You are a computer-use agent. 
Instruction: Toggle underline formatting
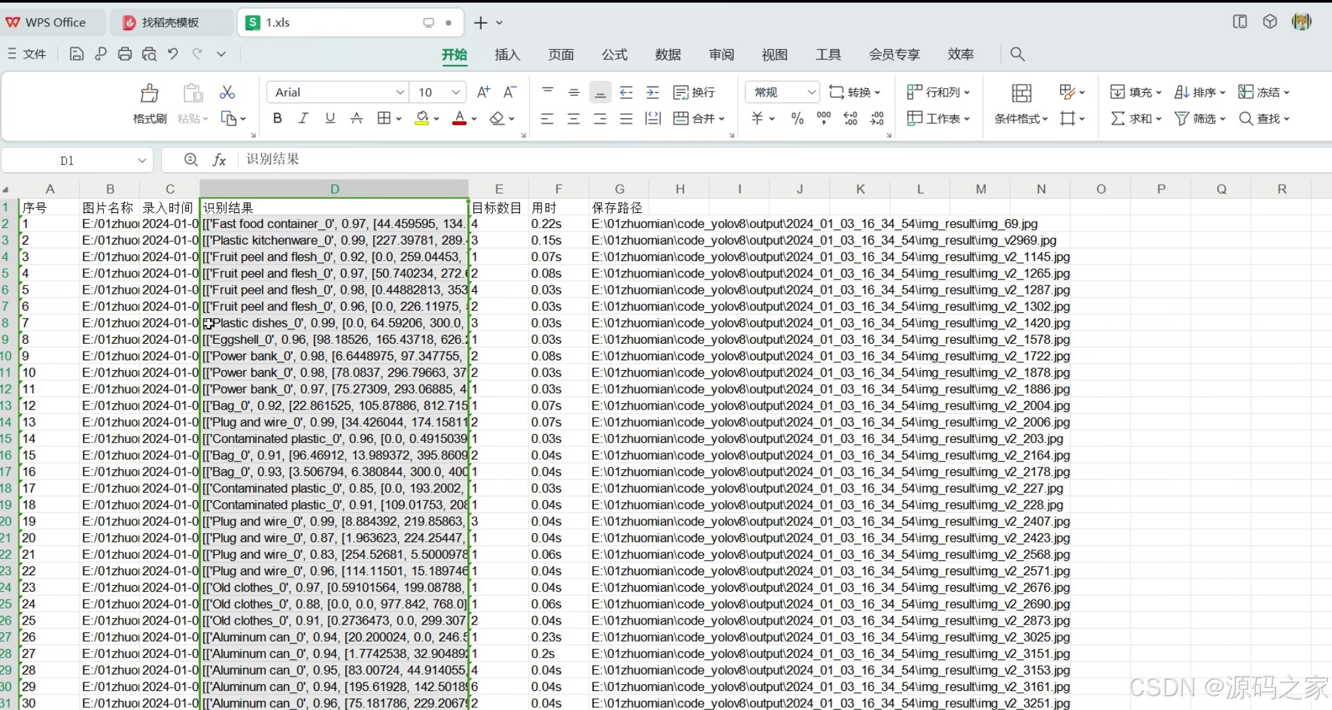point(330,118)
